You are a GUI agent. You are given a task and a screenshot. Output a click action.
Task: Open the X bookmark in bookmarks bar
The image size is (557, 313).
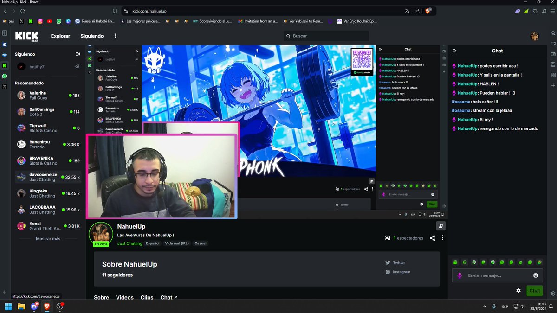21,21
